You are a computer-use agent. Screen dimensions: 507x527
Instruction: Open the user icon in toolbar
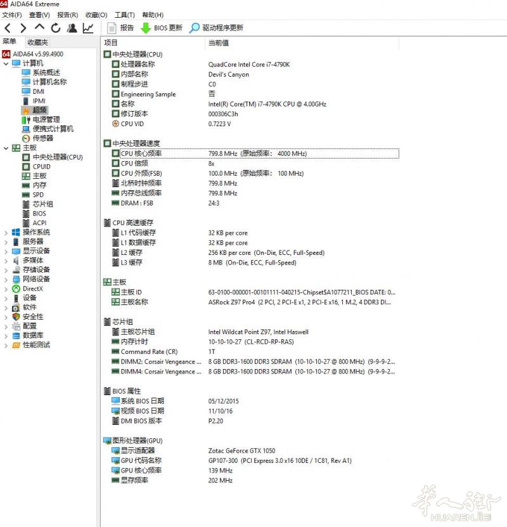[72, 29]
